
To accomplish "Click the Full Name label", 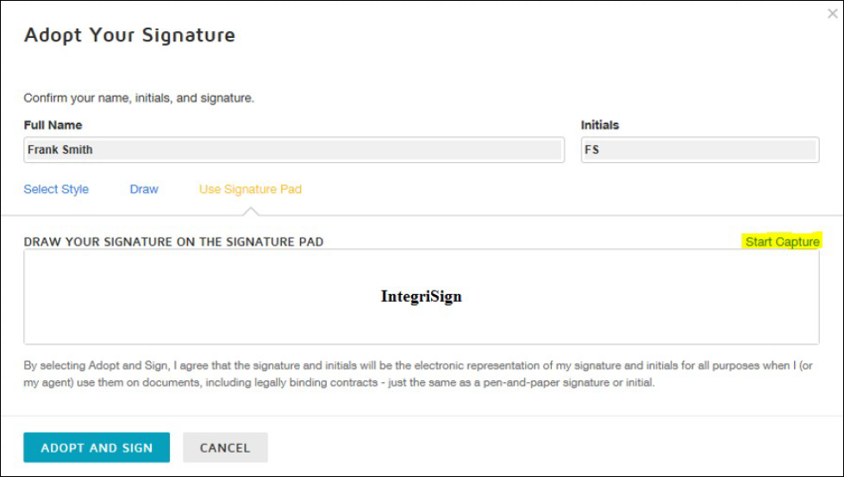I will tap(53, 125).
